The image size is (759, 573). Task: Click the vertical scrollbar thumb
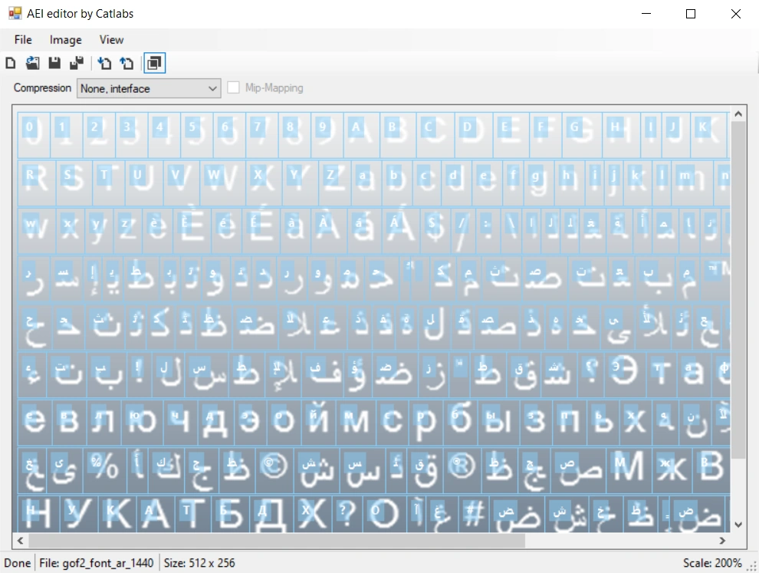(738, 290)
